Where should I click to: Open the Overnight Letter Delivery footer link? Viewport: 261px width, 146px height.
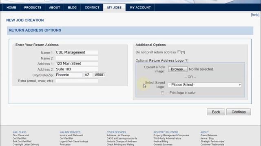click(26, 144)
